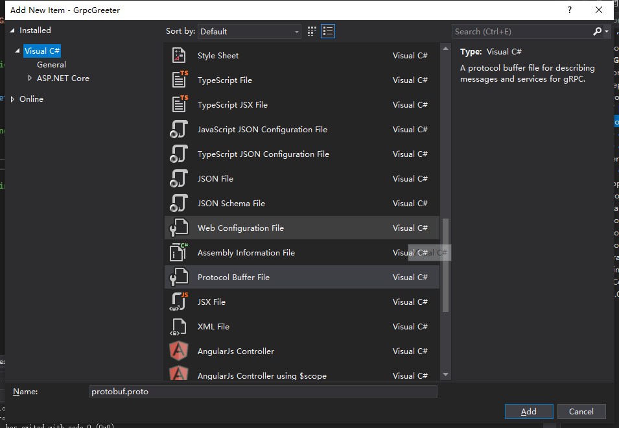Select the JSON Schema File text
Image resolution: width=619 pixels, height=428 pixels.
point(231,204)
